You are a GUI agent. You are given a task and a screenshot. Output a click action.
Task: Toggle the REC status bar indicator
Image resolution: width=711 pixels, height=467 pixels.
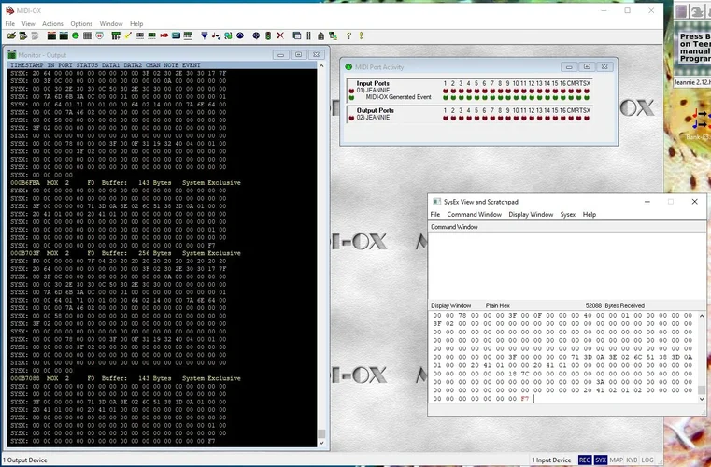coord(584,460)
